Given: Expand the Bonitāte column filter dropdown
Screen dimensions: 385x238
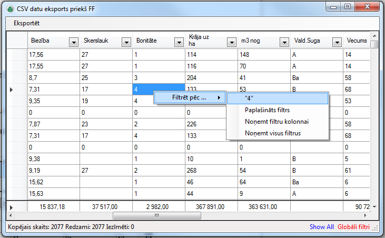Looking at the screenshot, I should click(179, 42).
